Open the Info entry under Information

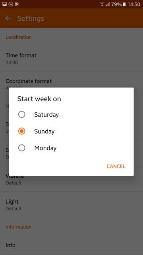(71, 245)
